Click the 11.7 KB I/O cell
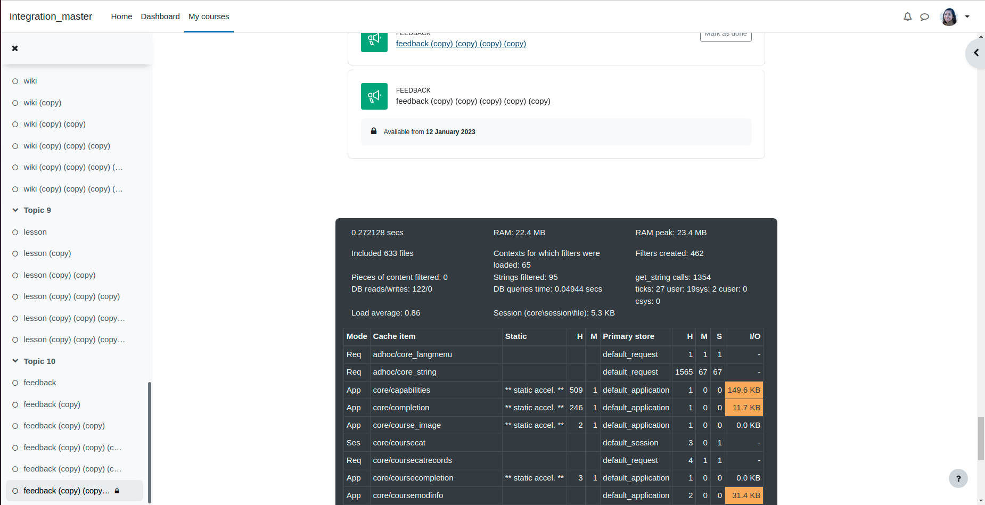 [x=744, y=408]
